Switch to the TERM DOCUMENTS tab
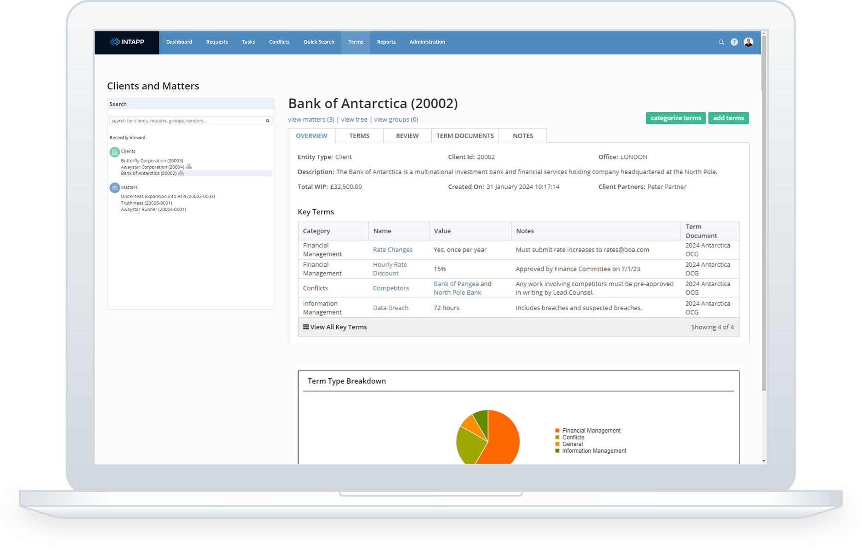The image size is (862, 550). point(465,135)
